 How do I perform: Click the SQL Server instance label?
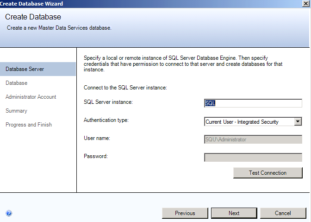tap(108, 102)
